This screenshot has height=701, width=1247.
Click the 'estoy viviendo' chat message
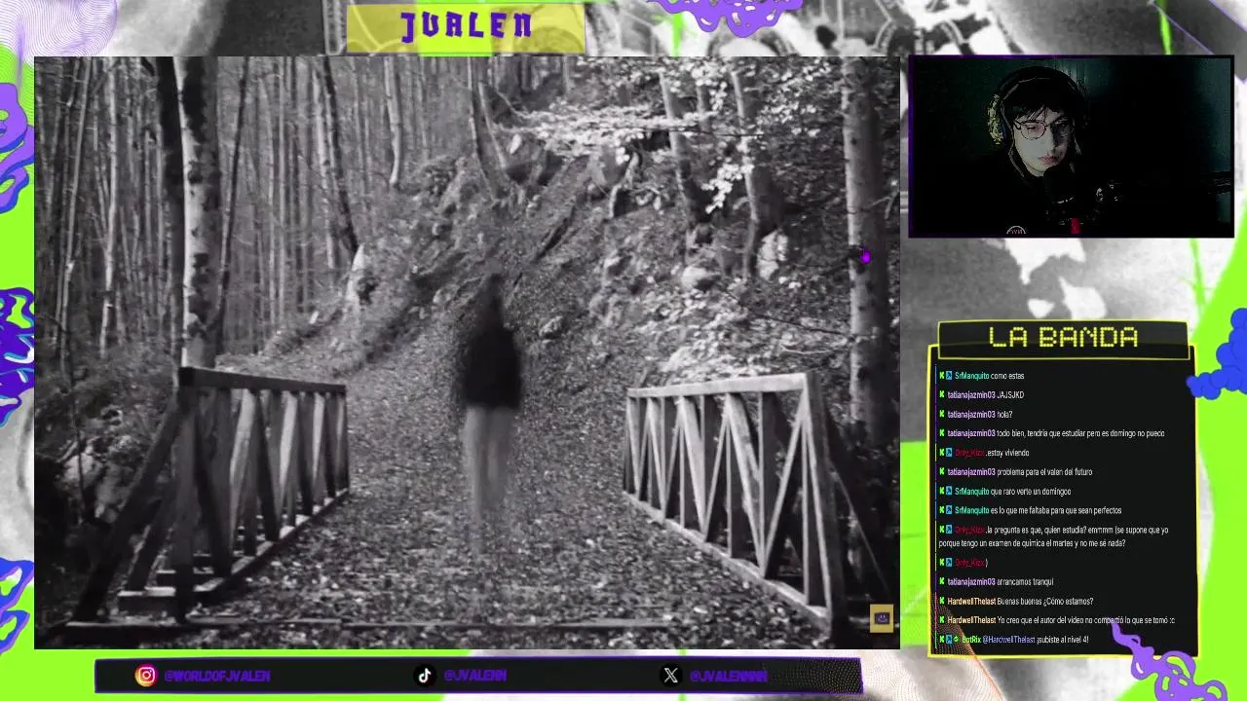983,453
